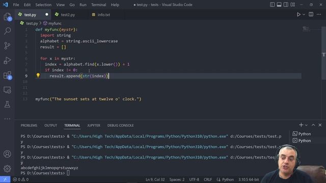This screenshot has width=326, height=183.
Task: Open launch profile dropdown next to new terminal
Action: click(306, 125)
